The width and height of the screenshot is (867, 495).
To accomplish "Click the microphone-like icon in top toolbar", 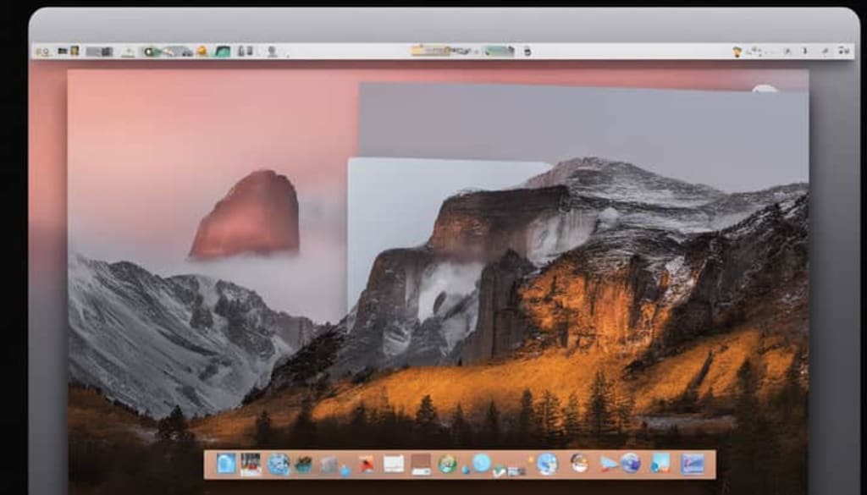I will (272, 52).
